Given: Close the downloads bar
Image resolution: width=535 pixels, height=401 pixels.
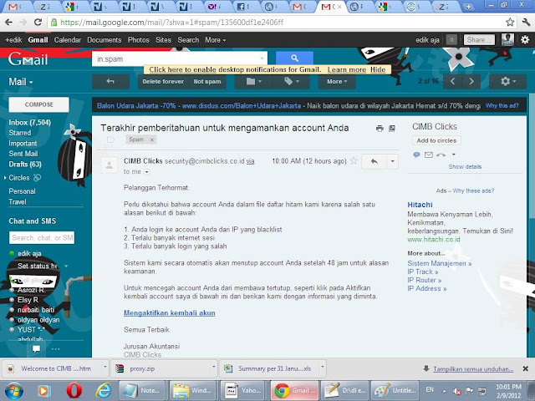Looking at the screenshot, I should point(526,368).
